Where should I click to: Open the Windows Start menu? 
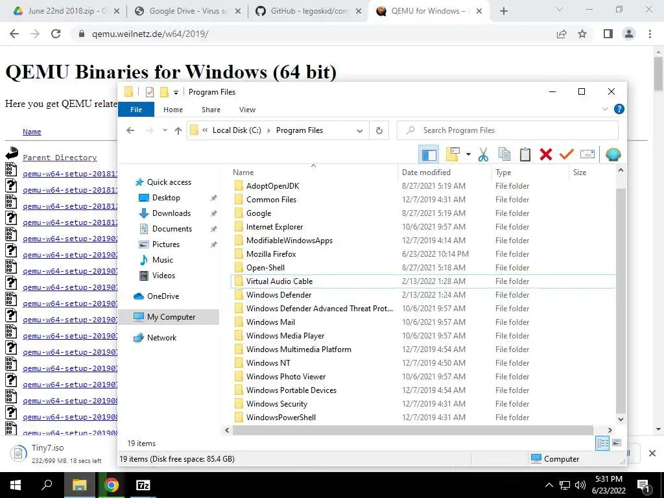(16, 485)
